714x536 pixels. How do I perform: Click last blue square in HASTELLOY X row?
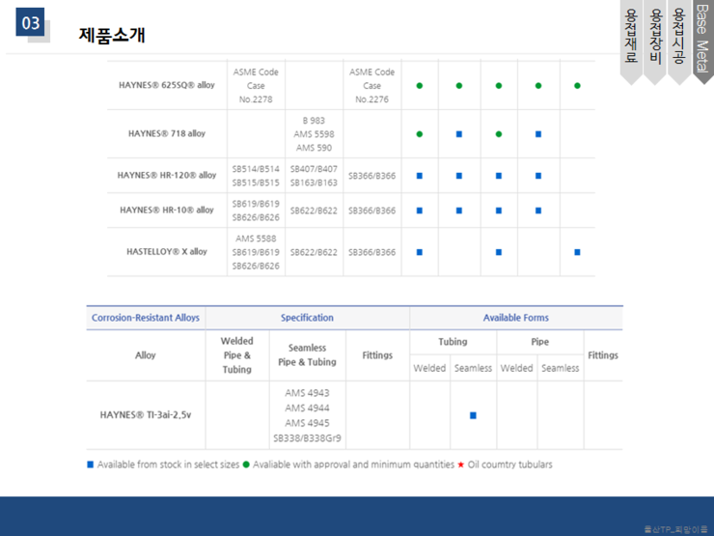(x=577, y=252)
